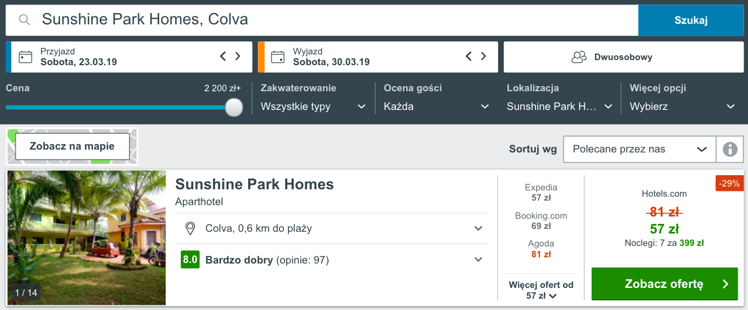This screenshot has height=310, width=748.
Task: Click the search magnifier icon
Action: 24,20
